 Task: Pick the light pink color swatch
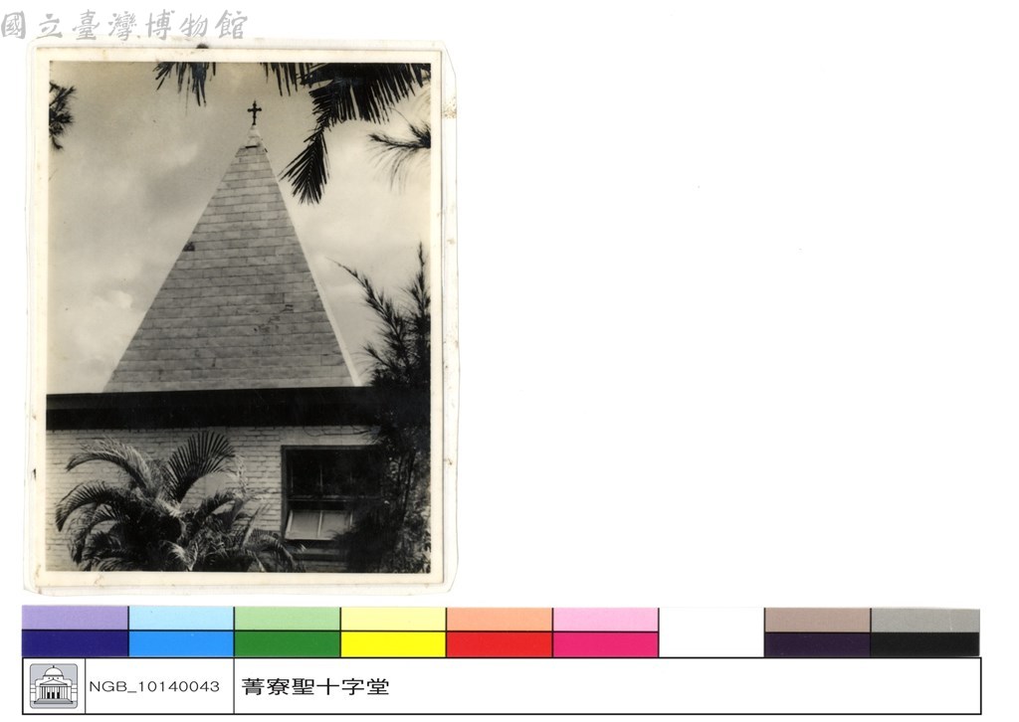pos(605,619)
